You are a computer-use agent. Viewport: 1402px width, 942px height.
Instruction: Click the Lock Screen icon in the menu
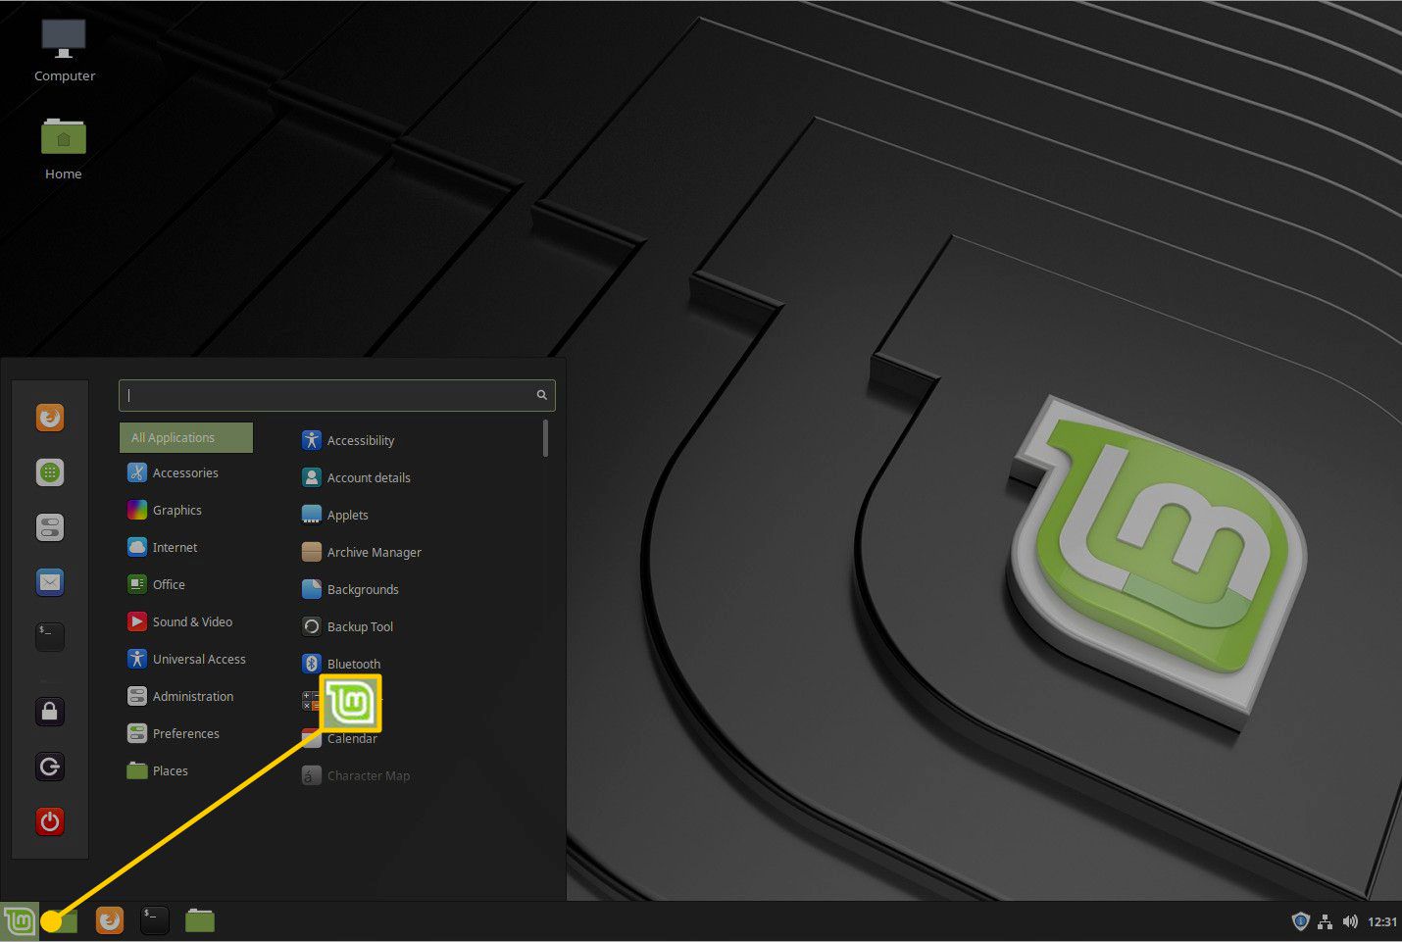tap(50, 712)
